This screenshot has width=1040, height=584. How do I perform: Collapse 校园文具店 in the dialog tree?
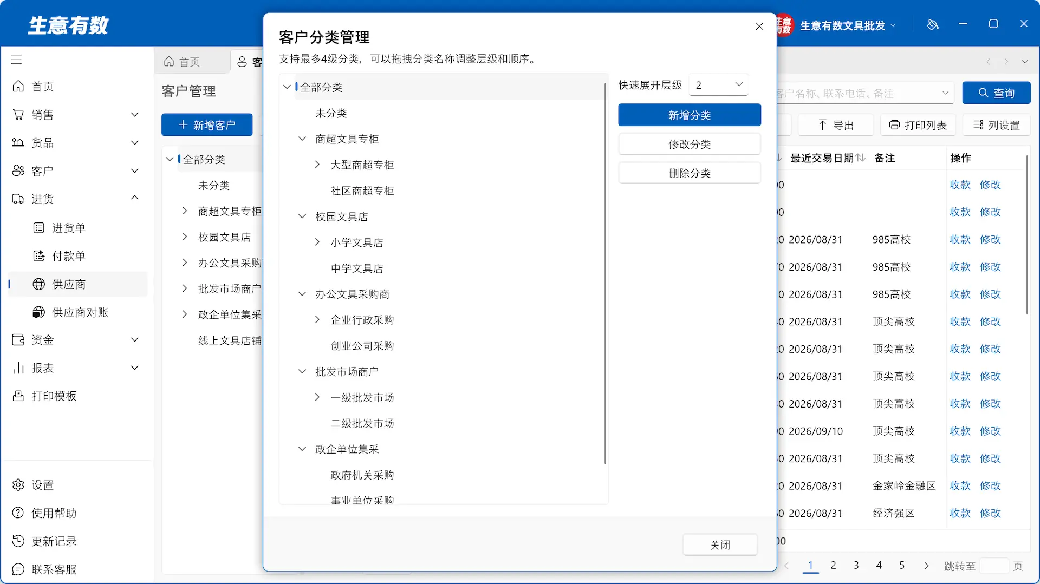[x=302, y=216]
